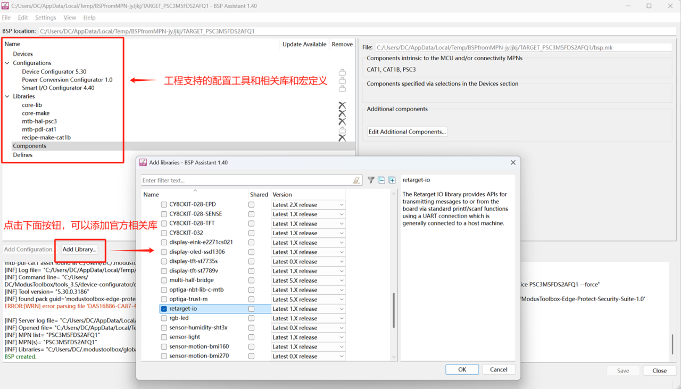Click the filter funnel icon in Add libraries
The height and width of the screenshot is (389, 681).
[x=371, y=180]
